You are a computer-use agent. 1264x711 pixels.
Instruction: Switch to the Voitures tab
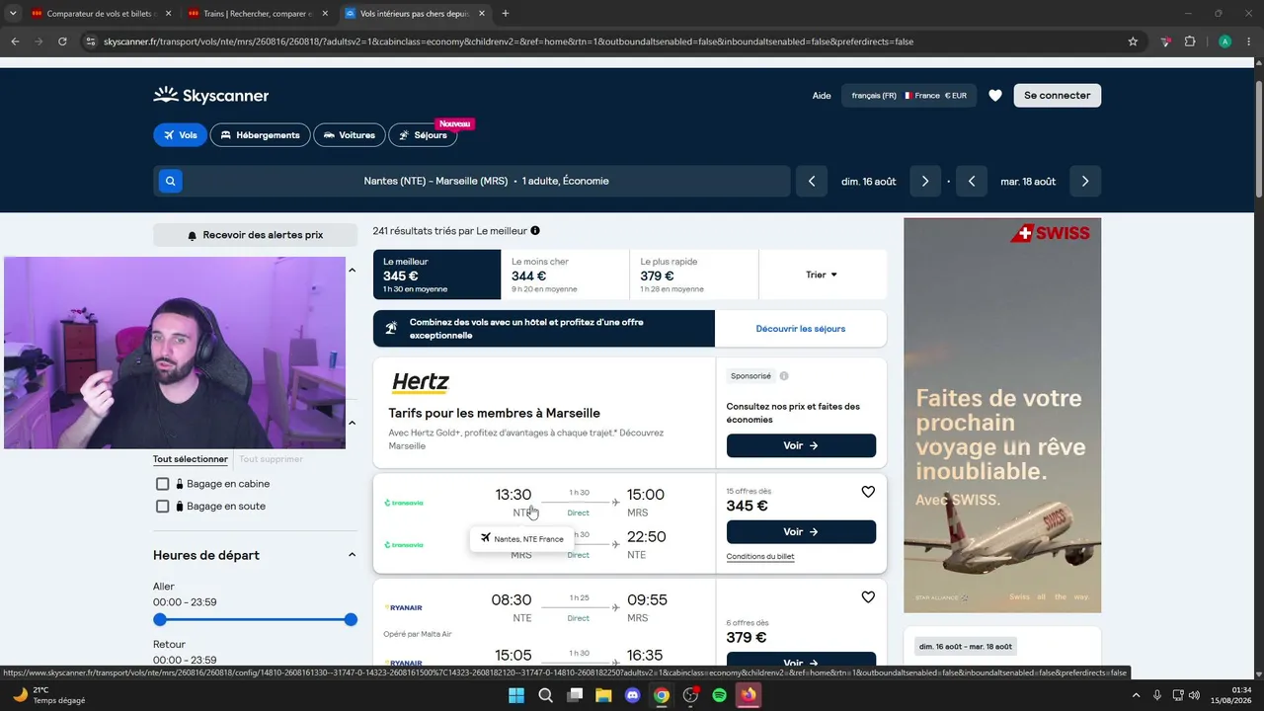pos(349,135)
